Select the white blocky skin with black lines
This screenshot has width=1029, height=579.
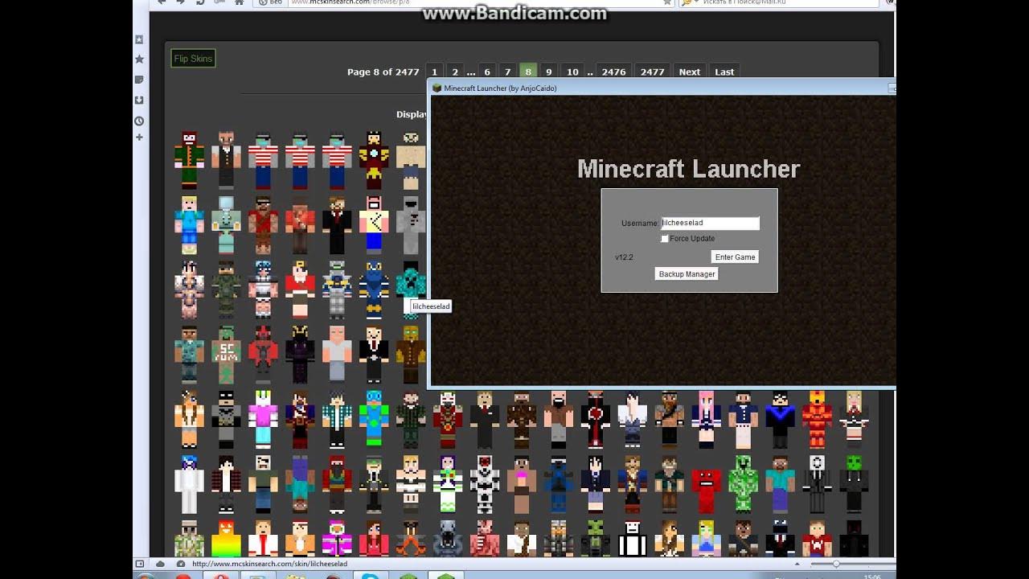(x=633, y=539)
